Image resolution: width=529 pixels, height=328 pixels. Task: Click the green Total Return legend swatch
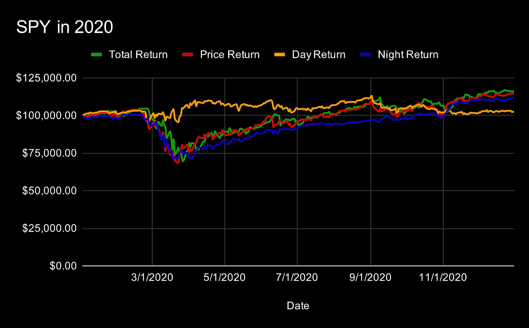point(96,55)
